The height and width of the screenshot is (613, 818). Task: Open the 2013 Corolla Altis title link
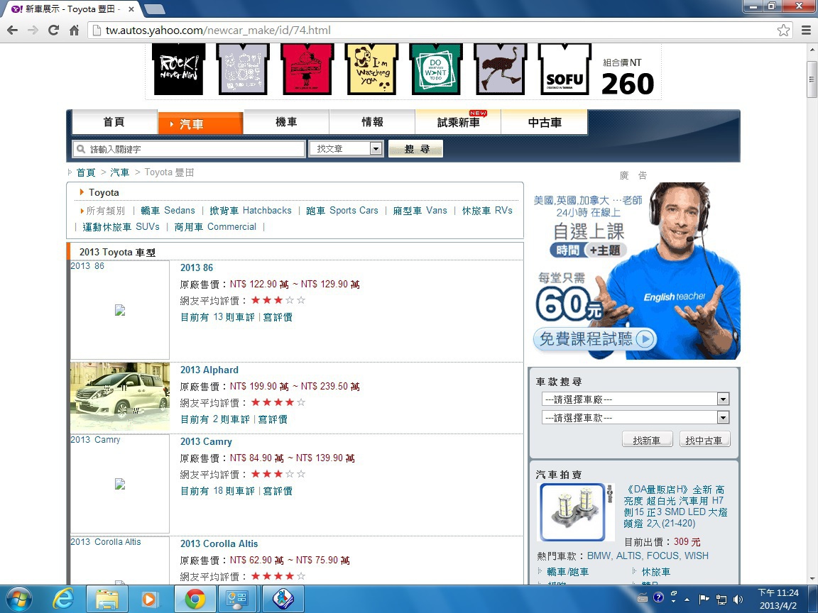click(219, 543)
